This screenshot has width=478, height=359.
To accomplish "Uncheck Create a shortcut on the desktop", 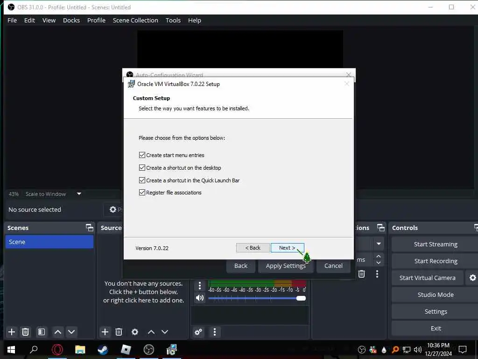I will [142, 168].
